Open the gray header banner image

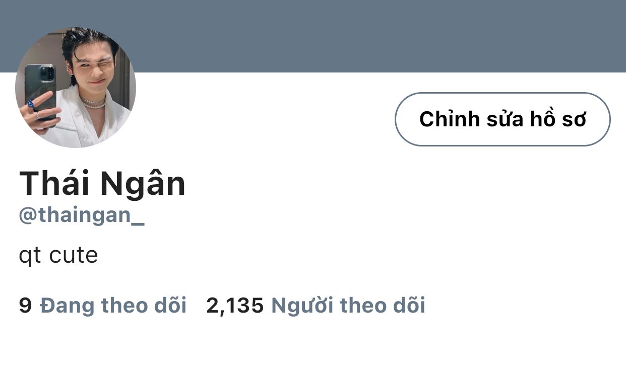313,36
